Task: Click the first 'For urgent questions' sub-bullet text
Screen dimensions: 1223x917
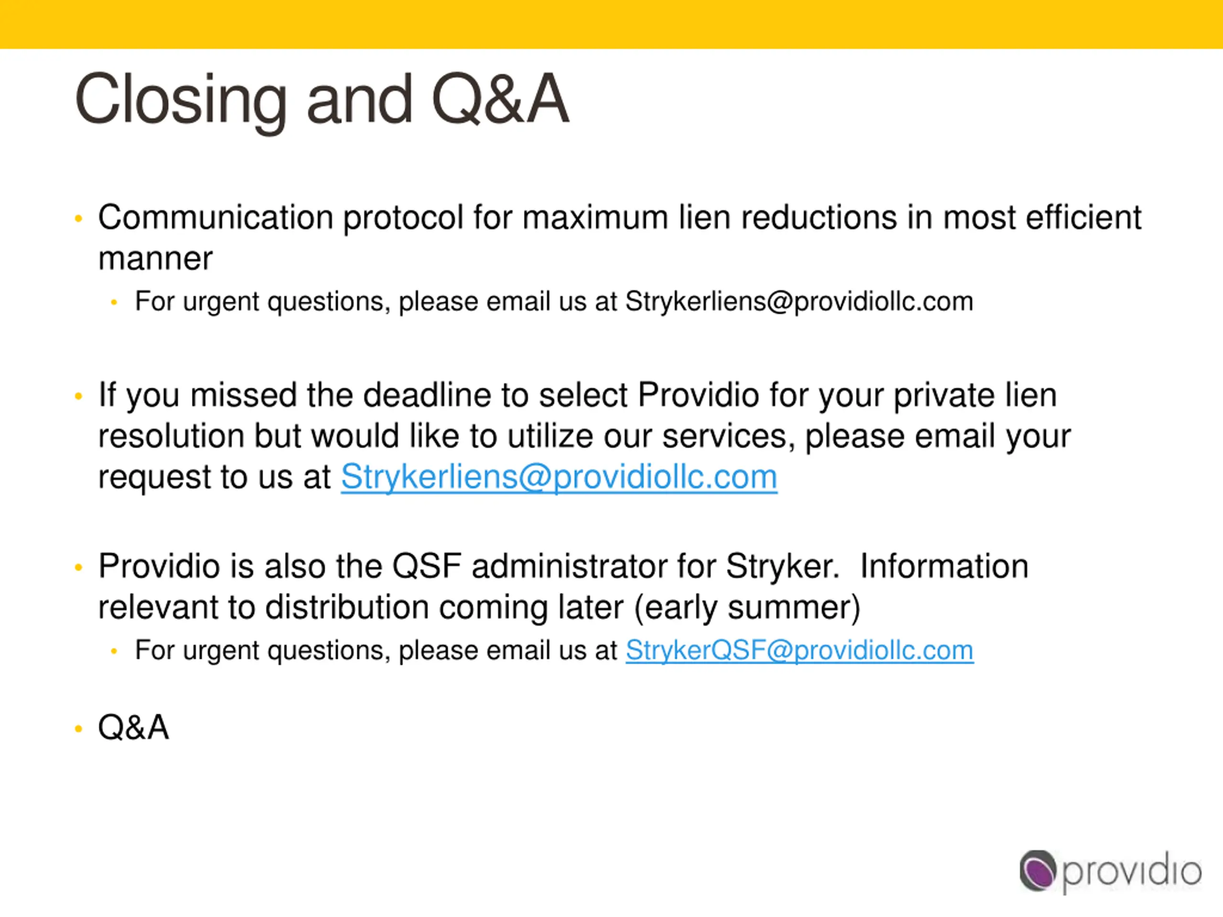Action: coord(554,302)
